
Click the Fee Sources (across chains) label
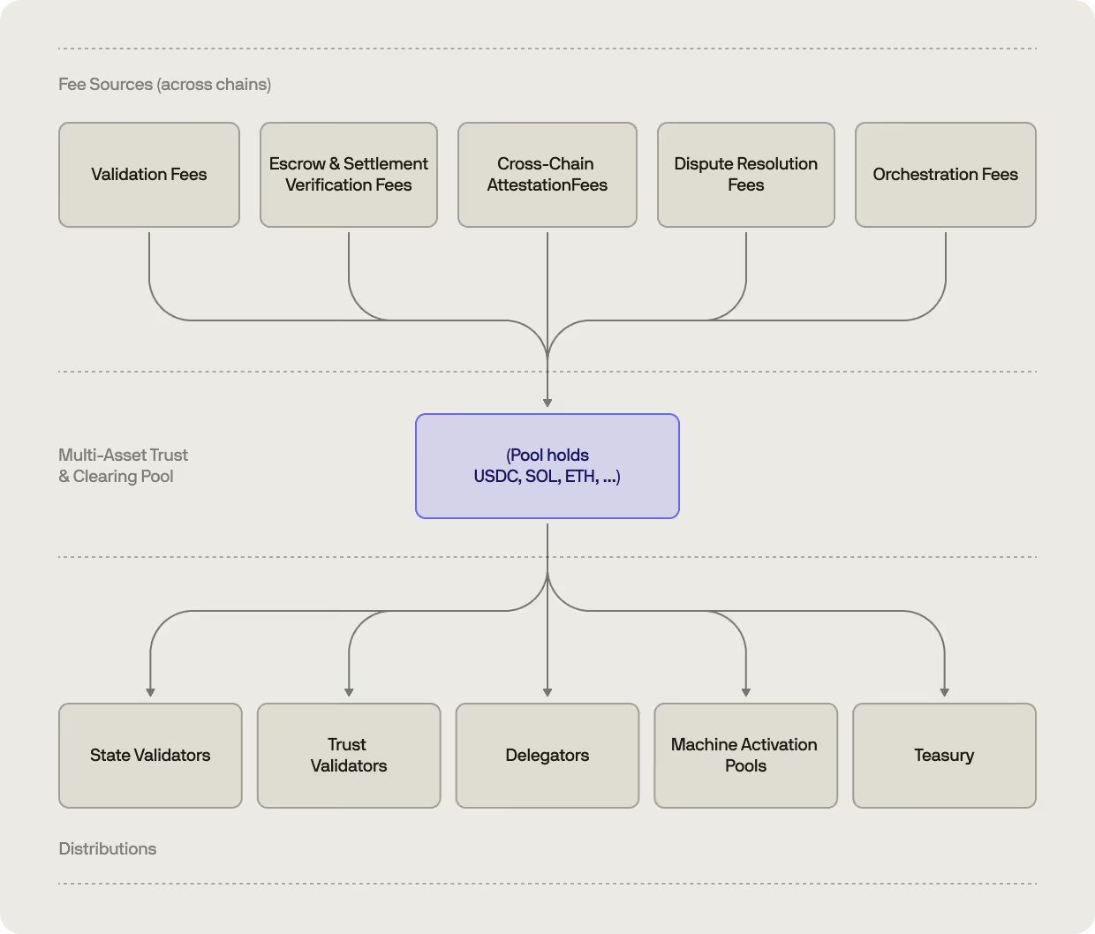coord(164,84)
